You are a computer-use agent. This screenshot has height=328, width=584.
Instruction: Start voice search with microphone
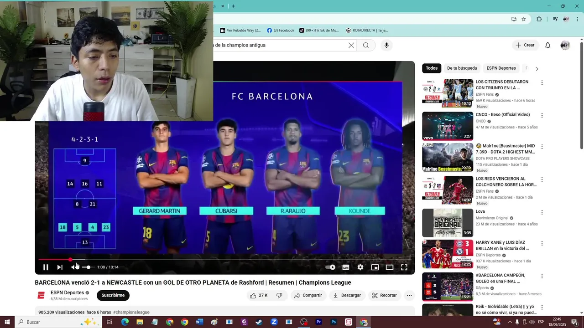tap(386, 45)
